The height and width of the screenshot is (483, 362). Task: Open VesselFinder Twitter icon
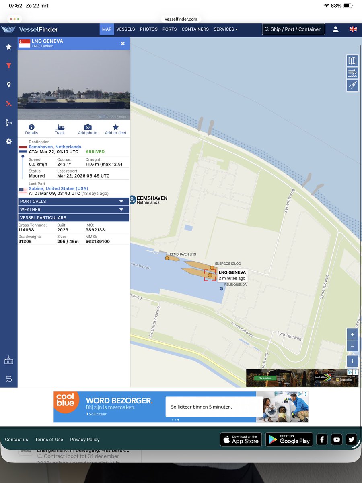pos(351,440)
